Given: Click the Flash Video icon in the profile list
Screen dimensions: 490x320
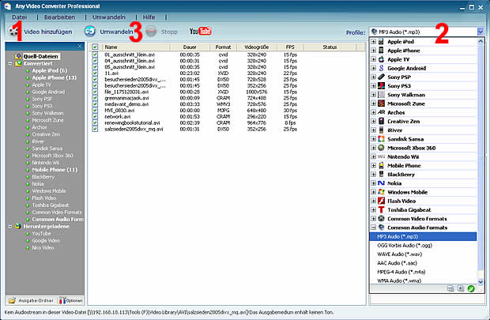Looking at the screenshot, I should [381, 201].
